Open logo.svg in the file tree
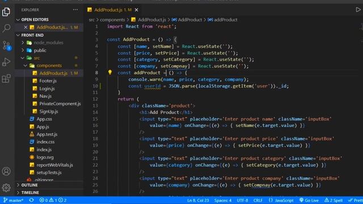Image resolution: width=363 pixels, height=204 pixels. point(45,158)
